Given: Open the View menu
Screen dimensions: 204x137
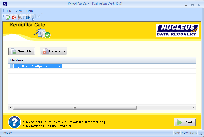Looking at the screenshot, I should pyautogui.click(x=19, y=11).
